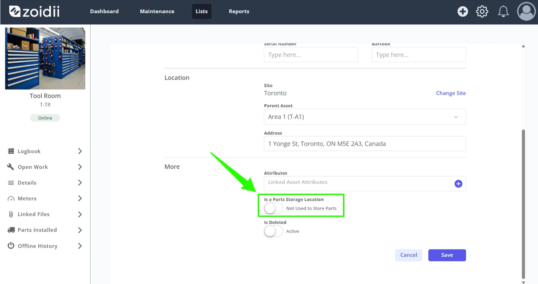Click the Tool Room asset photo

[45, 59]
